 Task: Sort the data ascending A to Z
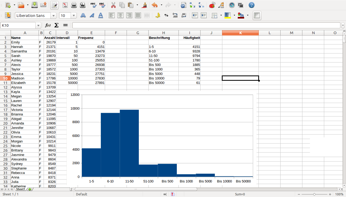(192, 5)
